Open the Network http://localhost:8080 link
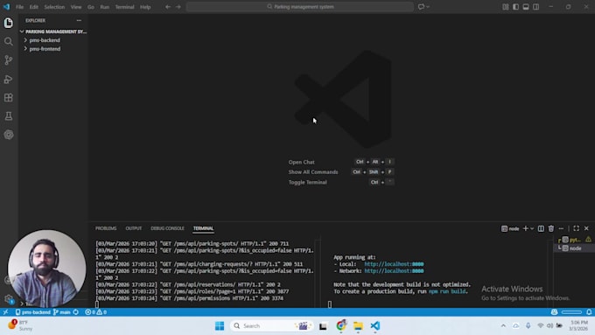Screen dimensions: 595x335 (x=394, y=271)
